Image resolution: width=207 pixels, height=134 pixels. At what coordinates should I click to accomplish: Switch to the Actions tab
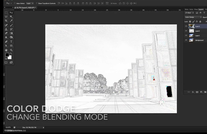(x=191, y=9)
